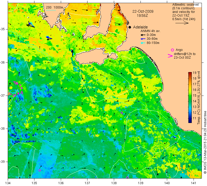
Task: Click Kangaroo Island landmass on the map
Action: click(x=92, y=57)
